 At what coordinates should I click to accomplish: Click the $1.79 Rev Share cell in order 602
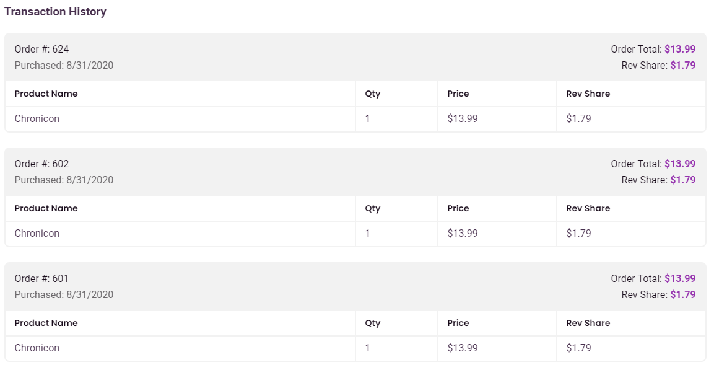click(578, 233)
